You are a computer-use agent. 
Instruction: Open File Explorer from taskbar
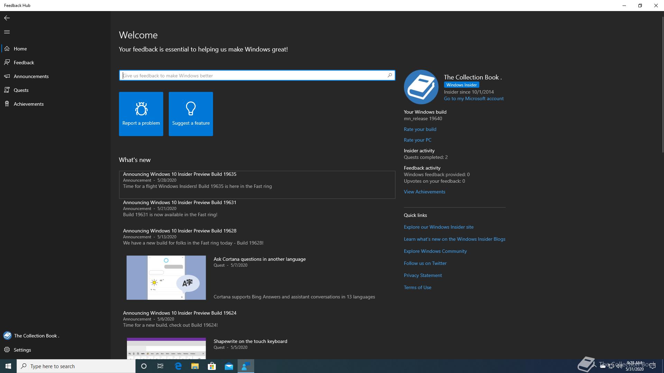click(x=195, y=366)
